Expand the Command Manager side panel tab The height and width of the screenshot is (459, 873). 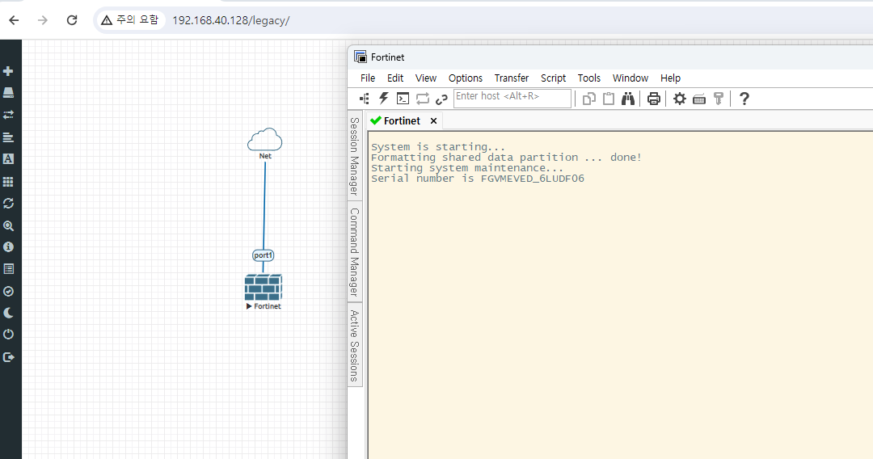tap(355, 252)
